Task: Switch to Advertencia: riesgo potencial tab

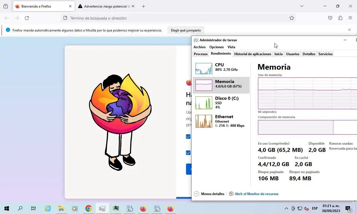Action: pyautogui.click(x=106, y=6)
